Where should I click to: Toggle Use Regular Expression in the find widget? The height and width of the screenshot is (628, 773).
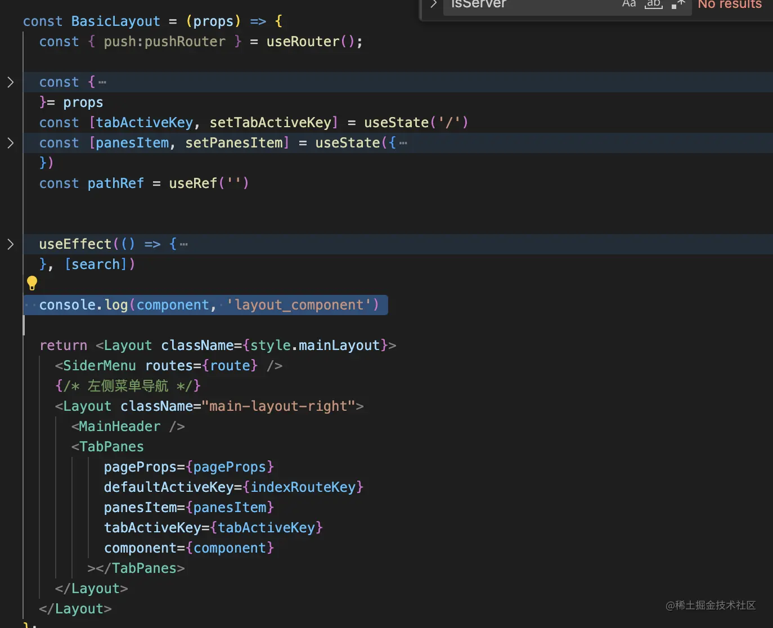pos(678,5)
